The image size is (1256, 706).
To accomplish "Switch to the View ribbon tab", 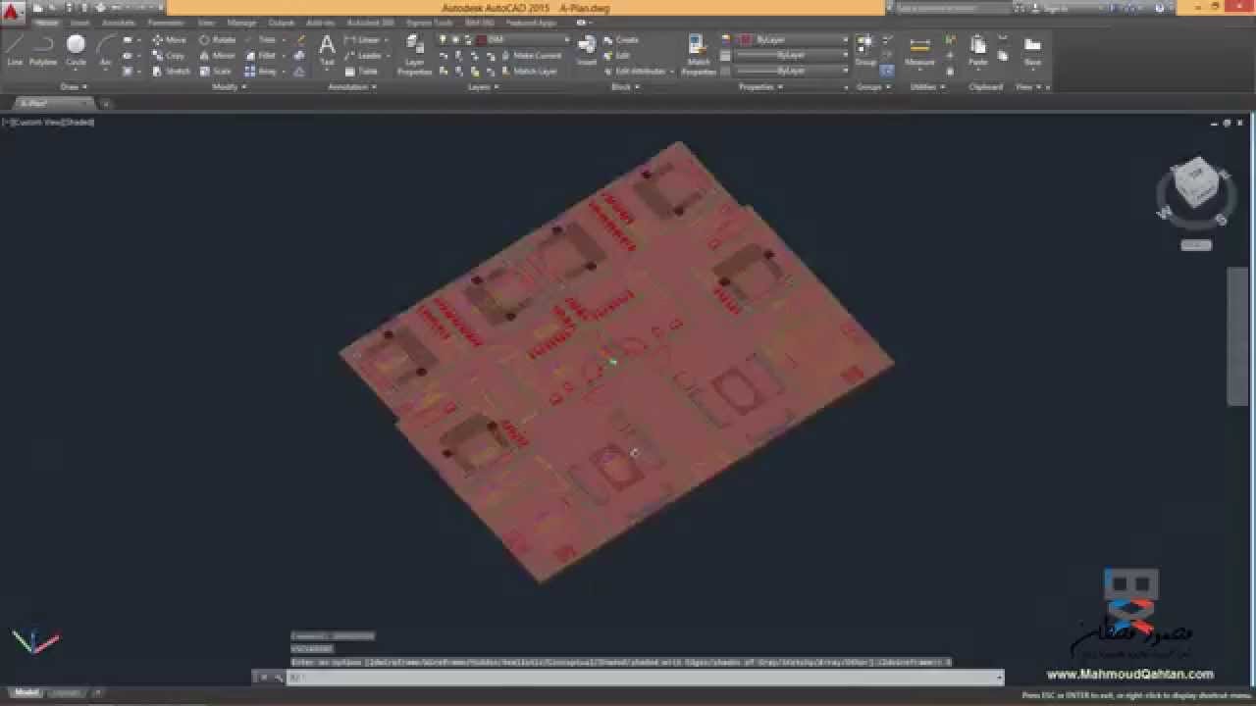I will [206, 23].
